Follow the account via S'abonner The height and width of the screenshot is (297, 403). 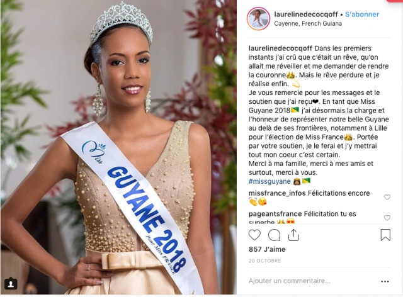[362, 14]
